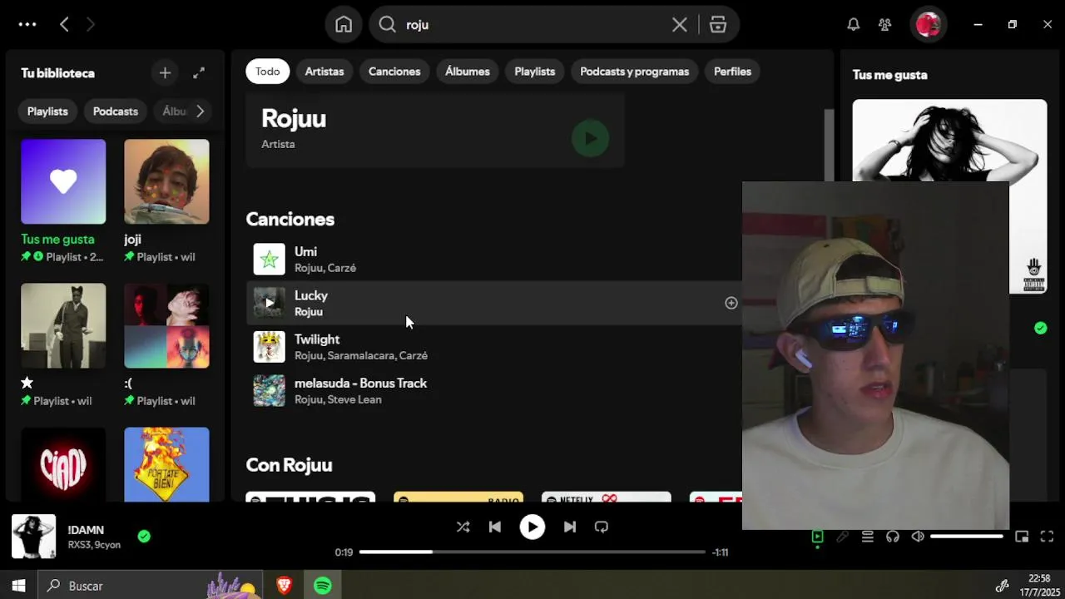Seek on the song progress bar
This screenshot has height=599, width=1065.
click(532, 552)
